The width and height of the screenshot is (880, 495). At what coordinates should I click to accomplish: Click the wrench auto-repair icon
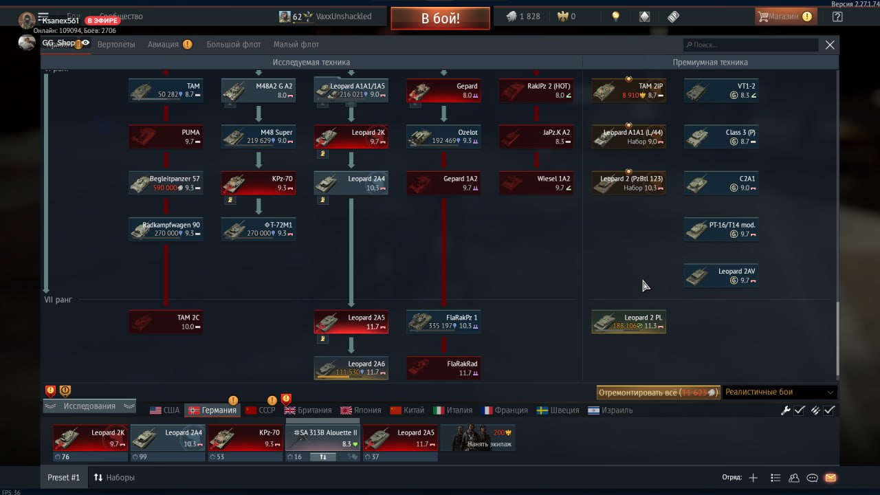click(785, 410)
